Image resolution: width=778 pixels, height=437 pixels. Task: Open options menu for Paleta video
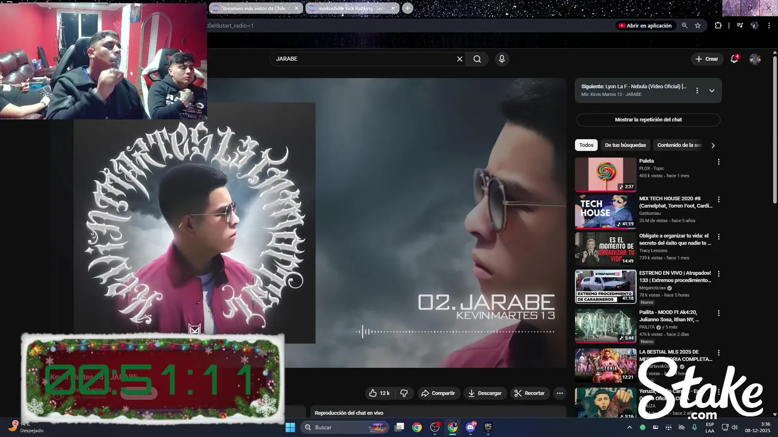pyautogui.click(x=718, y=162)
